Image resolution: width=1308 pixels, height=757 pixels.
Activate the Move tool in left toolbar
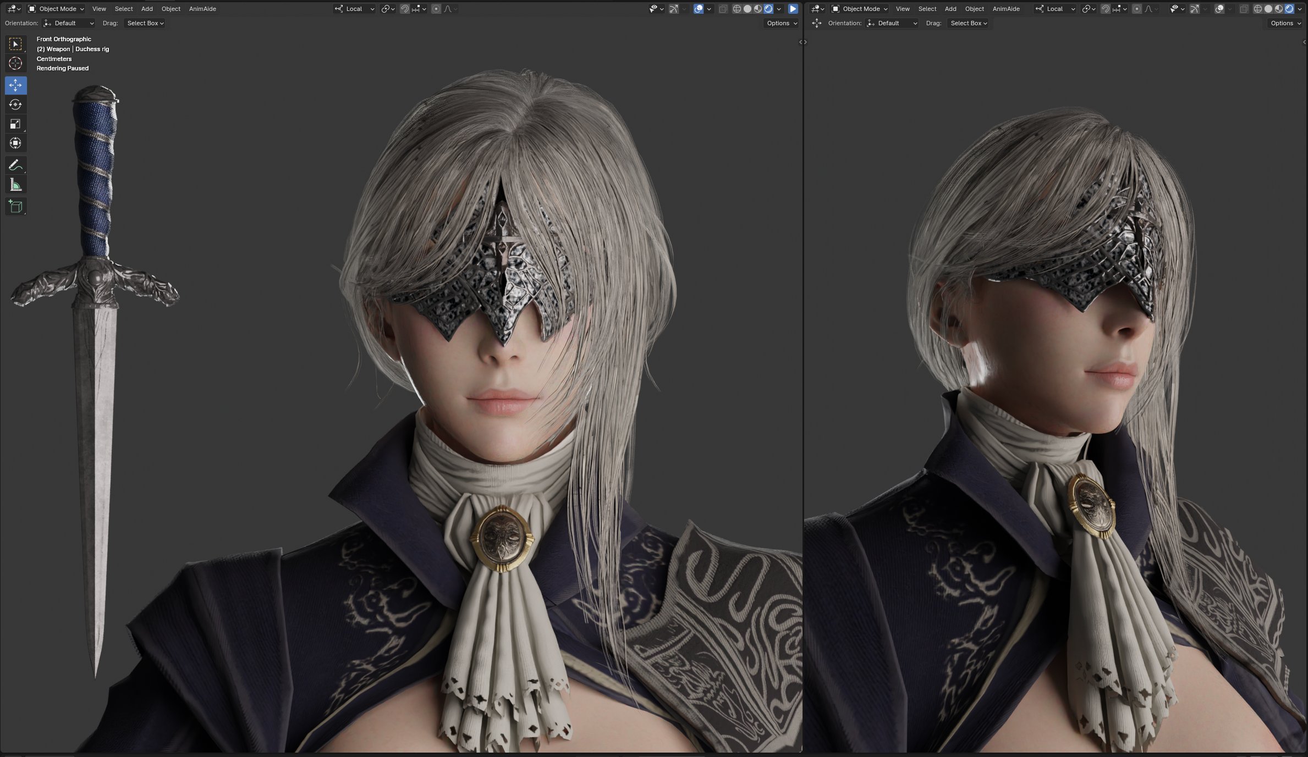click(x=15, y=85)
